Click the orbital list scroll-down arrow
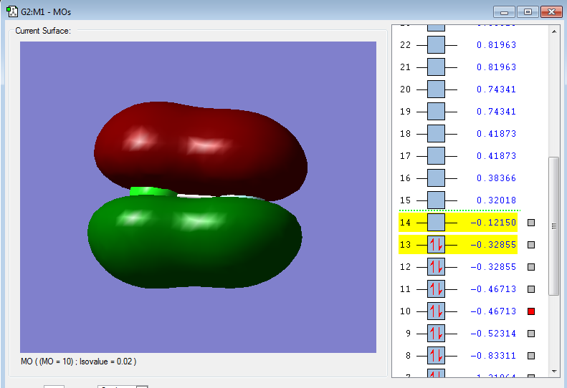The width and height of the screenshot is (567, 388). [x=554, y=372]
